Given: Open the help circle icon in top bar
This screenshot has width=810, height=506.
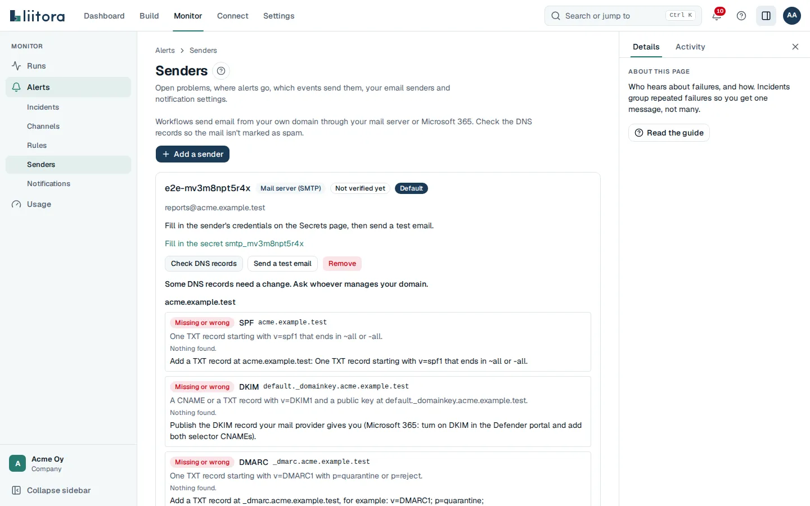Looking at the screenshot, I should click(741, 16).
